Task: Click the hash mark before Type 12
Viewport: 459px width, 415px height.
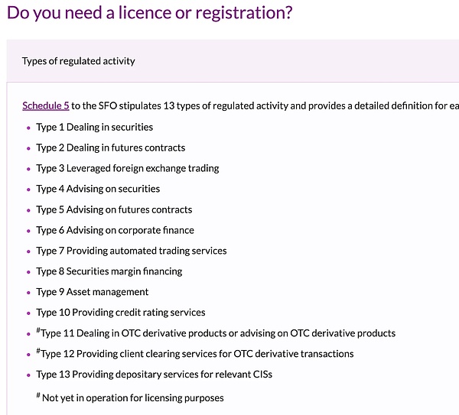Action: pos(38,352)
